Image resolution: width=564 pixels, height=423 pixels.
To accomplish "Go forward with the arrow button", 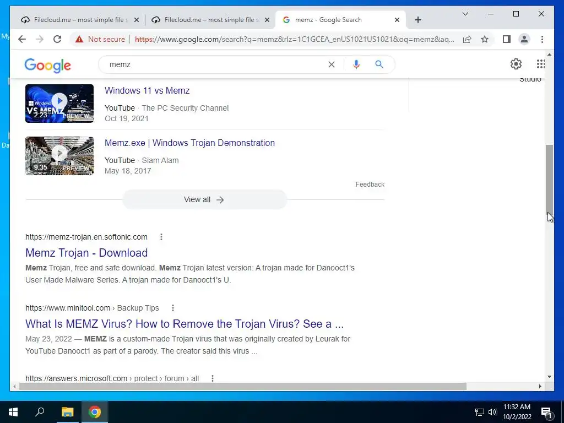I will click(40, 39).
